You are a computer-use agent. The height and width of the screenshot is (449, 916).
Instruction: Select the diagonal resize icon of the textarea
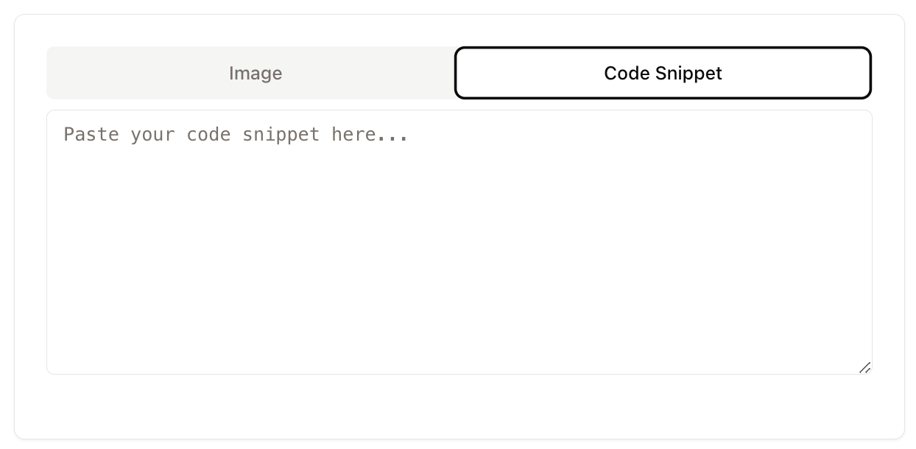point(865,367)
